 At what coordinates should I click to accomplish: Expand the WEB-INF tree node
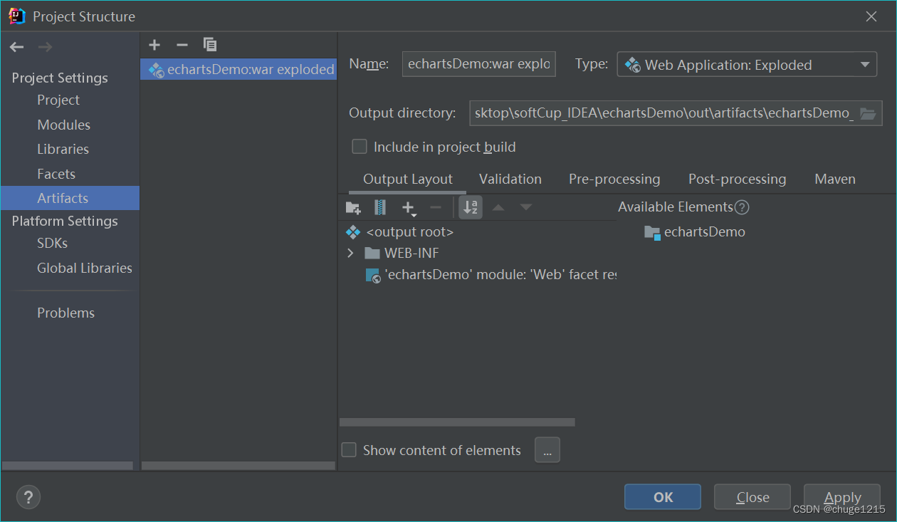(x=350, y=253)
